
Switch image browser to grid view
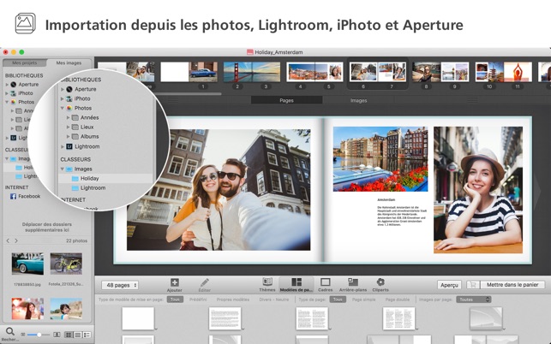click(69, 335)
